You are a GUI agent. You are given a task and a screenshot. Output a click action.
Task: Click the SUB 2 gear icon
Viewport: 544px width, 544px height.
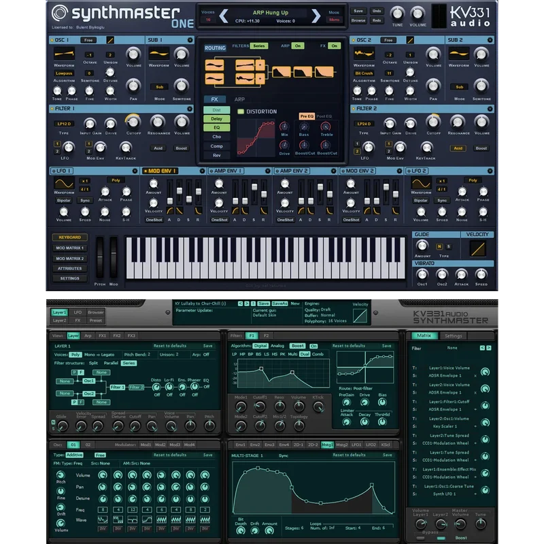[x=490, y=40]
